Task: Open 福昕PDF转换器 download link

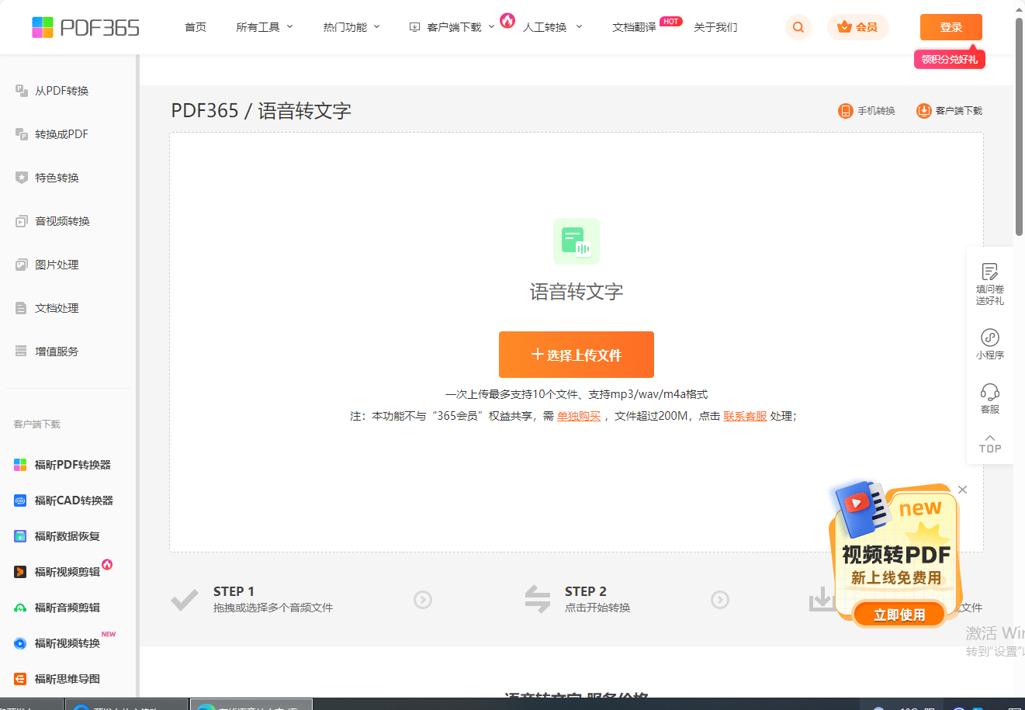Action: click(72, 465)
